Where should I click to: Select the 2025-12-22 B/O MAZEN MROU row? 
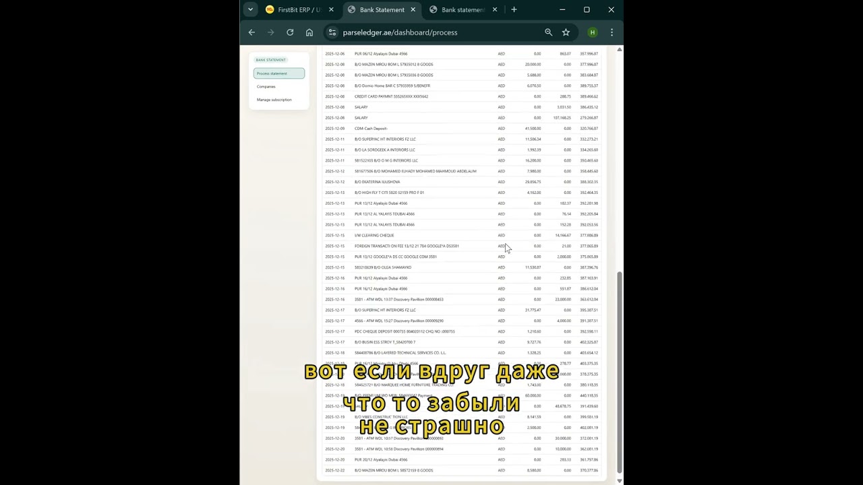(461, 470)
